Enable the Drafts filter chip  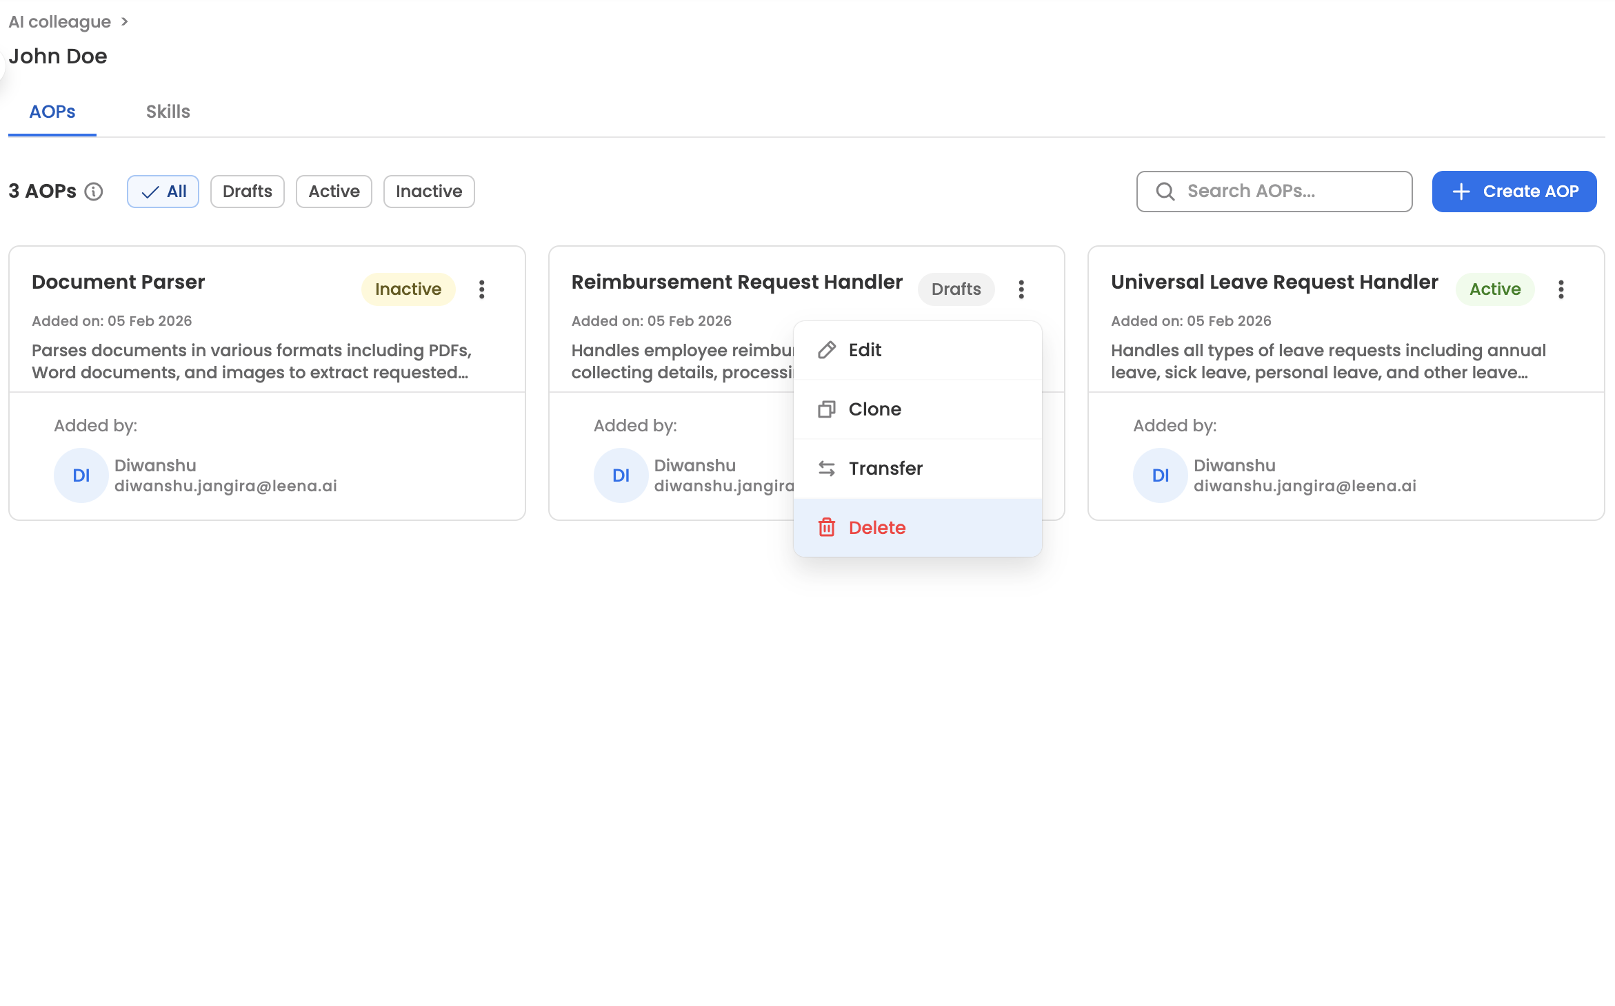[247, 192]
